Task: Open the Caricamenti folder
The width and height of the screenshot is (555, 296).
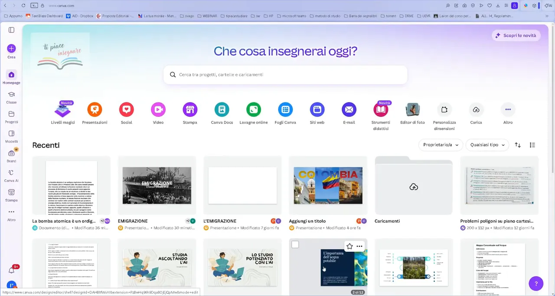Action: click(414, 185)
